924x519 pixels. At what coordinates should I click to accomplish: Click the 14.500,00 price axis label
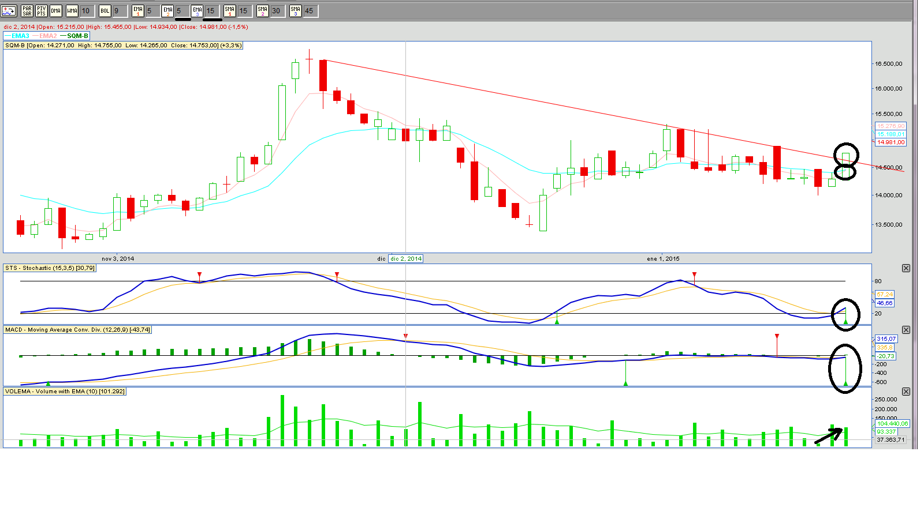click(x=889, y=168)
